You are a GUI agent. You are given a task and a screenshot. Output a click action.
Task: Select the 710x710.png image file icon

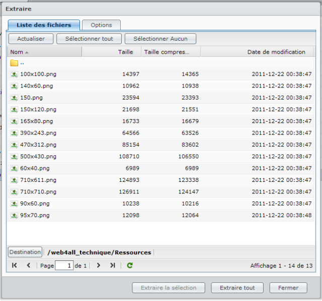coord(14,192)
